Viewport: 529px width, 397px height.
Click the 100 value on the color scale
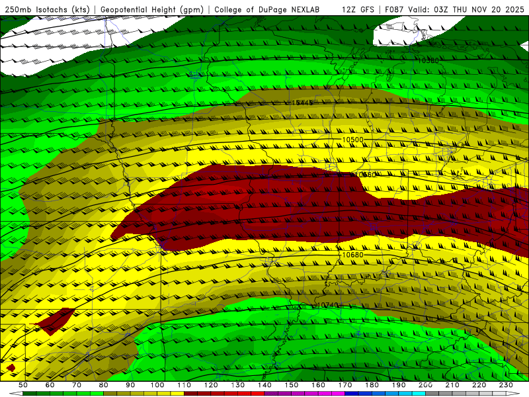tap(157, 385)
